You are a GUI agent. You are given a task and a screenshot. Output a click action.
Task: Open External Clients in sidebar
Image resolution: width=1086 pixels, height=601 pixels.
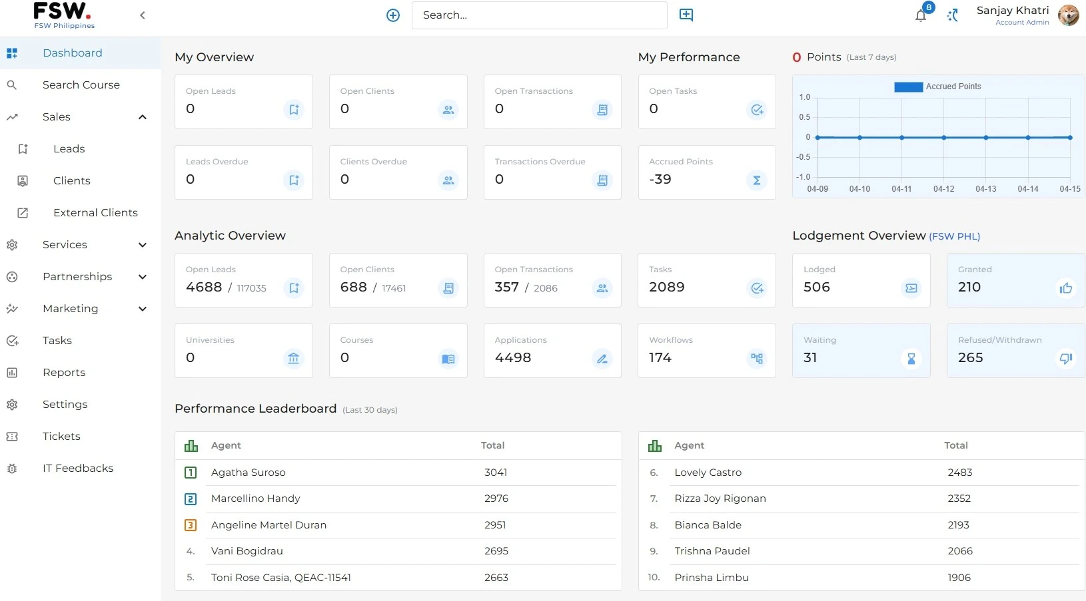(x=81, y=213)
